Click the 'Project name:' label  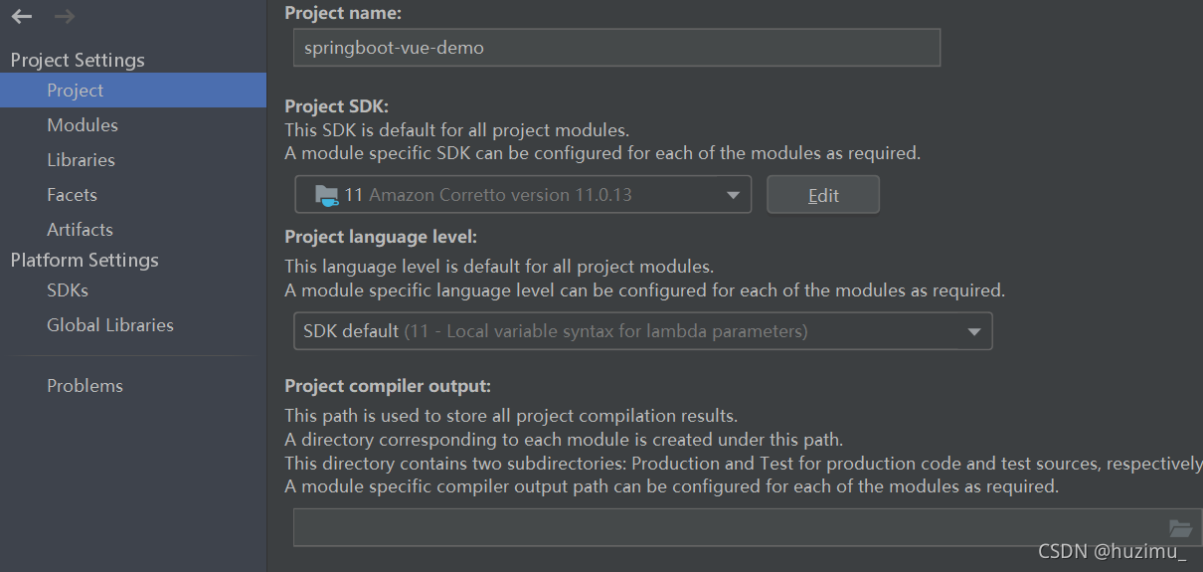(343, 13)
